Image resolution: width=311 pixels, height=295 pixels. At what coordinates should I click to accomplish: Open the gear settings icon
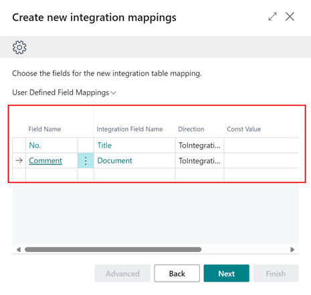tap(19, 47)
